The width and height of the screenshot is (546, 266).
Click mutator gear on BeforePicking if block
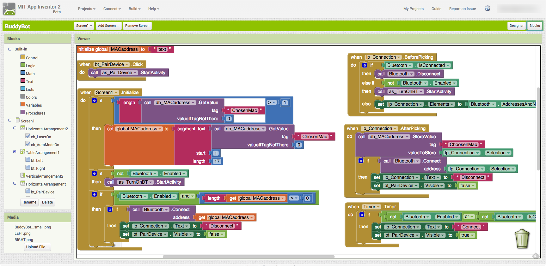coord(365,65)
